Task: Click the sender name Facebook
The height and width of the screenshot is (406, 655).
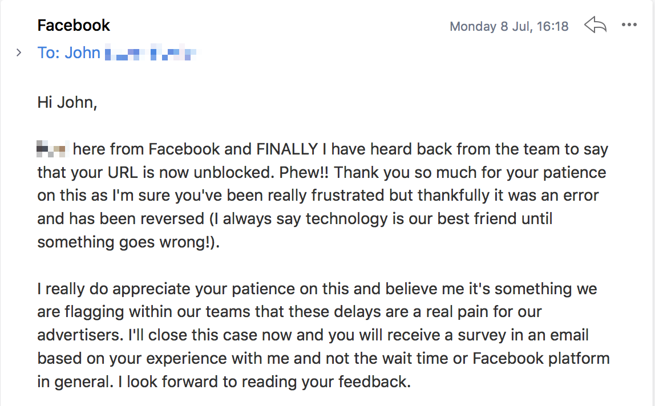Action: [74, 26]
